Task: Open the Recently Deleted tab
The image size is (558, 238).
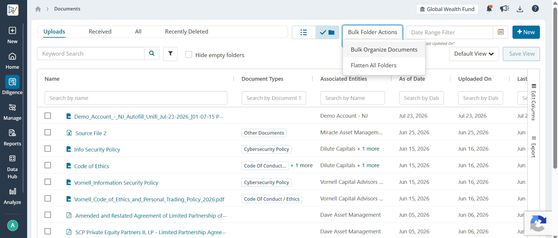Action: tap(186, 32)
